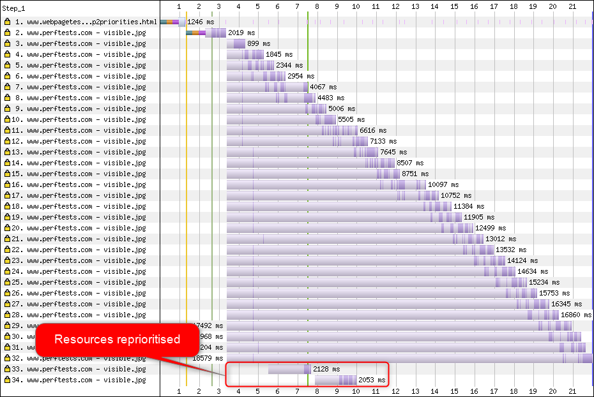Click the secure lock icon on row 13

coord(7,152)
